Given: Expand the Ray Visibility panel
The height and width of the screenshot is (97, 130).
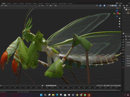Looking at the screenshot, I should 128,58.
